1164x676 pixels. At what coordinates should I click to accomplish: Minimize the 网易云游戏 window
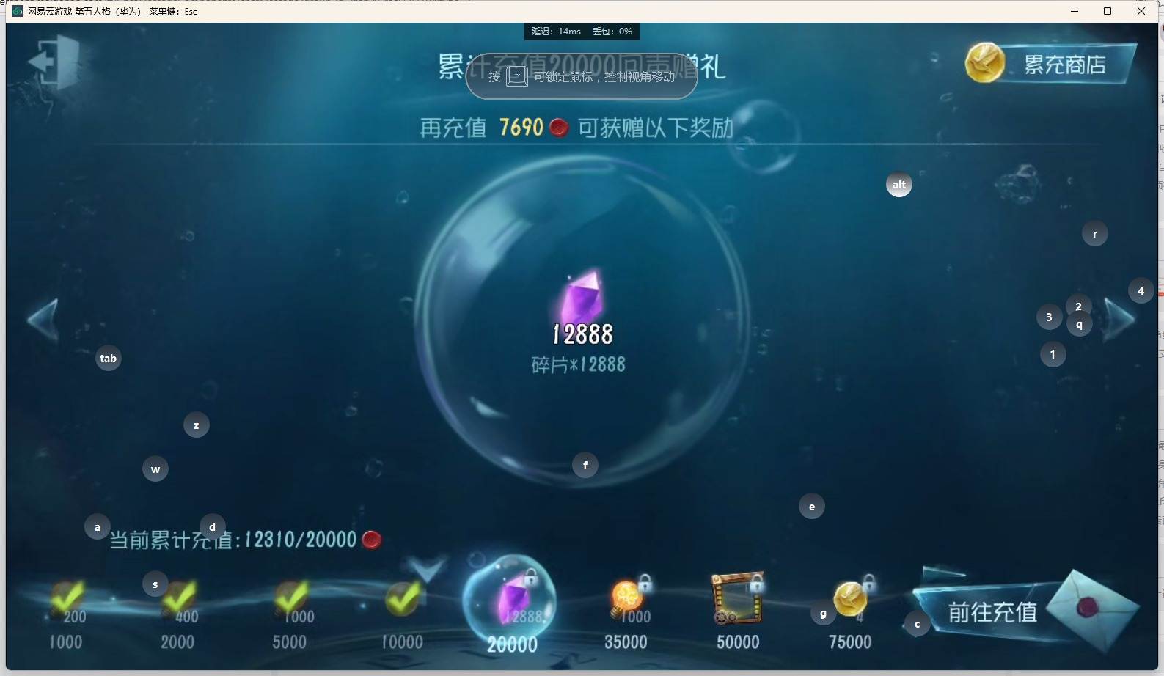(1075, 11)
